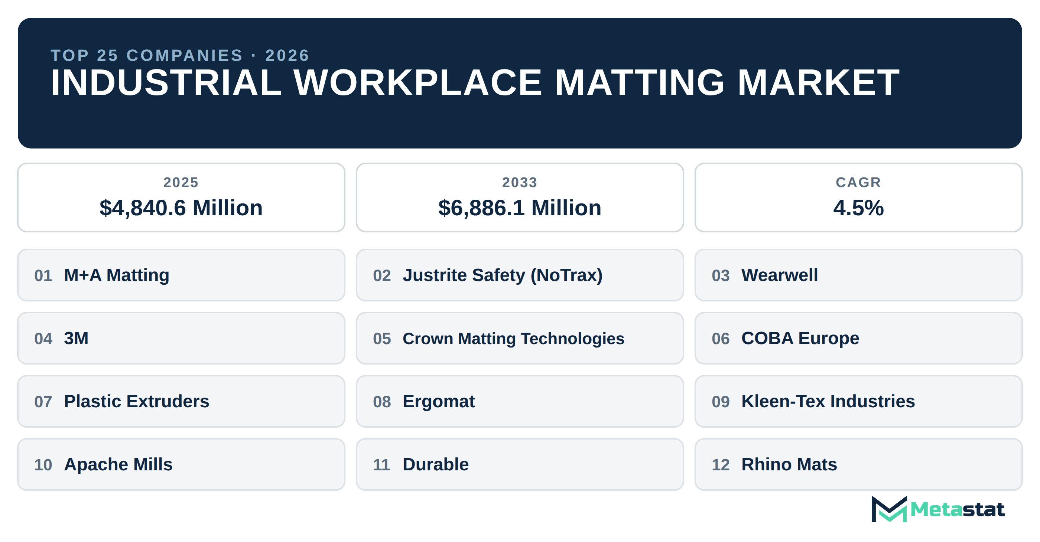This screenshot has width=1040, height=542.
Task: Click the Ergomat entry
Action: point(520,402)
